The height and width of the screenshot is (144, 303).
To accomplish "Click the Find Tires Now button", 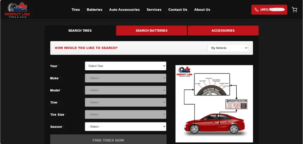I will click(108, 139).
